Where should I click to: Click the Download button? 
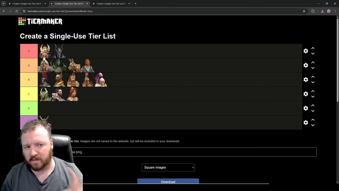[168, 182]
